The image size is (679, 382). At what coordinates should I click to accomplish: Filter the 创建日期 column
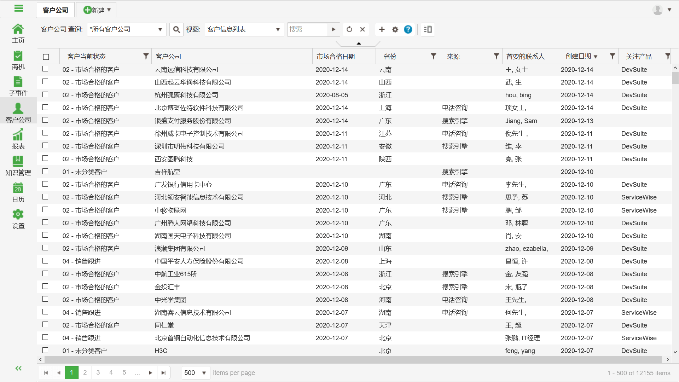tap(613, 56)
